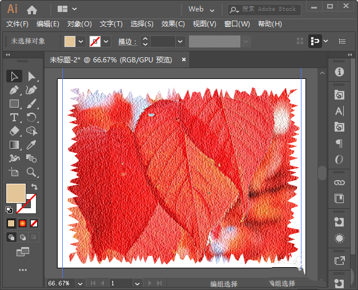Activate the Zoom magnifier tool

tap(32, 172)
